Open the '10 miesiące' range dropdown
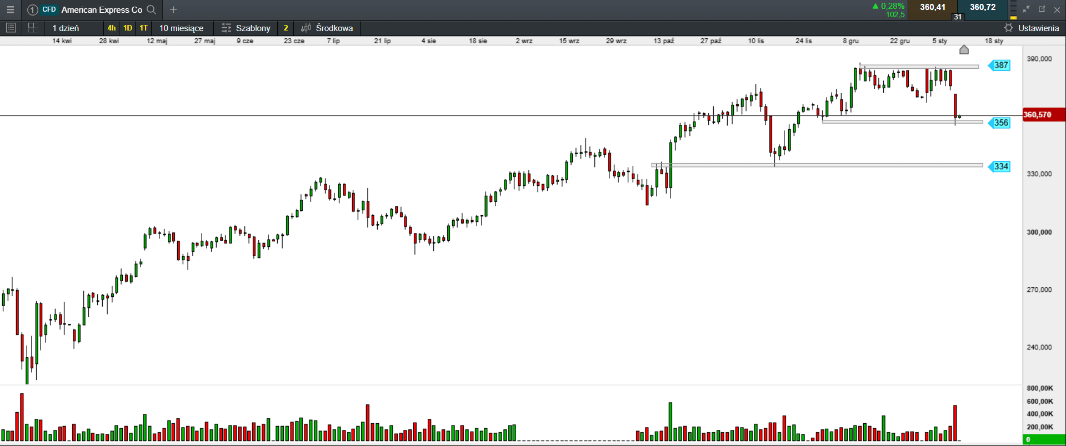Screen dimensions: 1066x446 [181, 28]
